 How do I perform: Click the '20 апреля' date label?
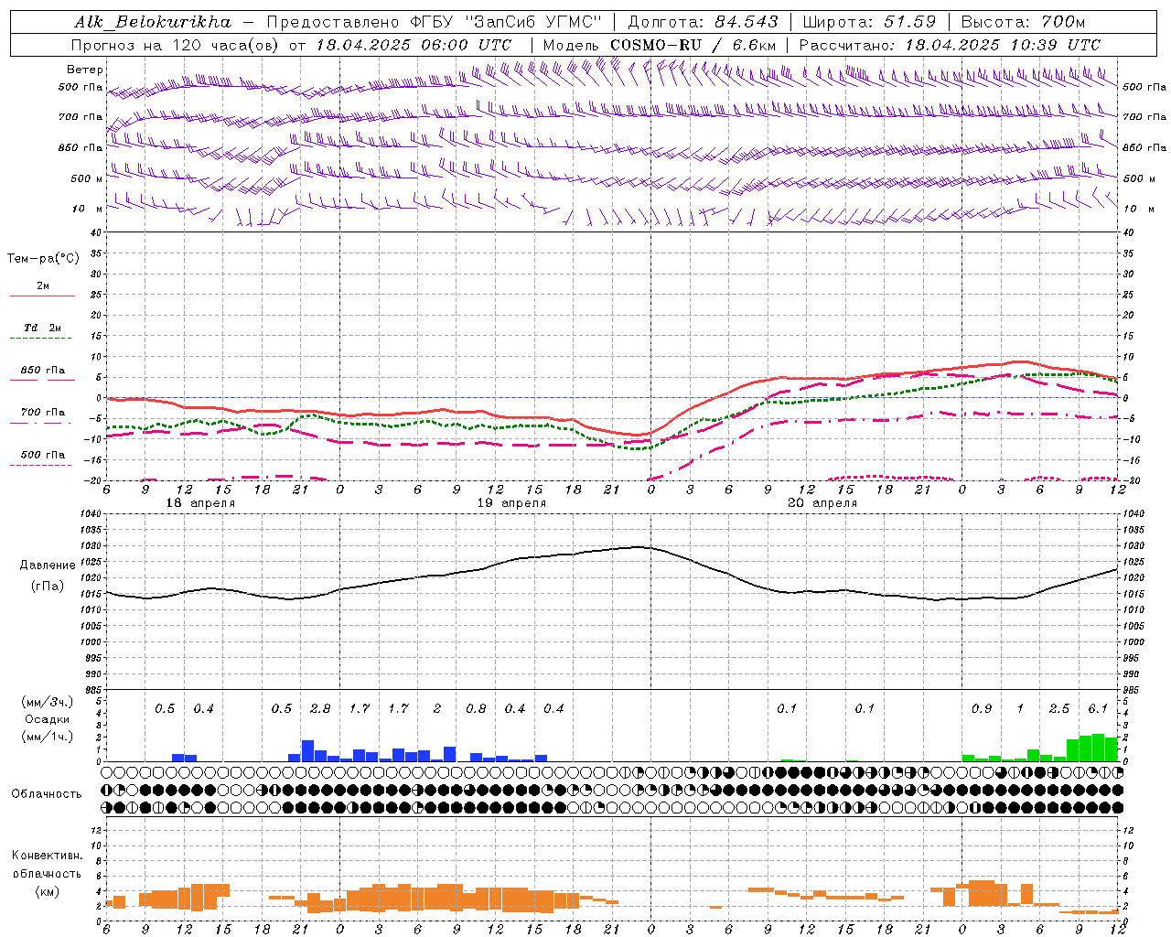click(x=822, y=503)
